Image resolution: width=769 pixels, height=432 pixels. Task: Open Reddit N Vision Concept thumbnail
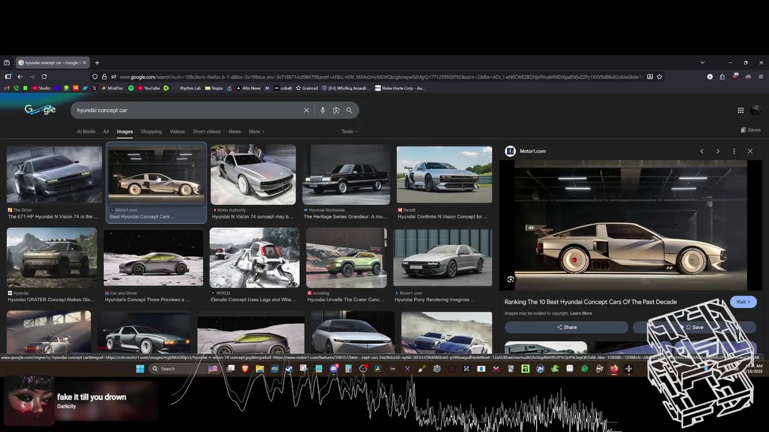pyautogui.click(x=444, y=175)
